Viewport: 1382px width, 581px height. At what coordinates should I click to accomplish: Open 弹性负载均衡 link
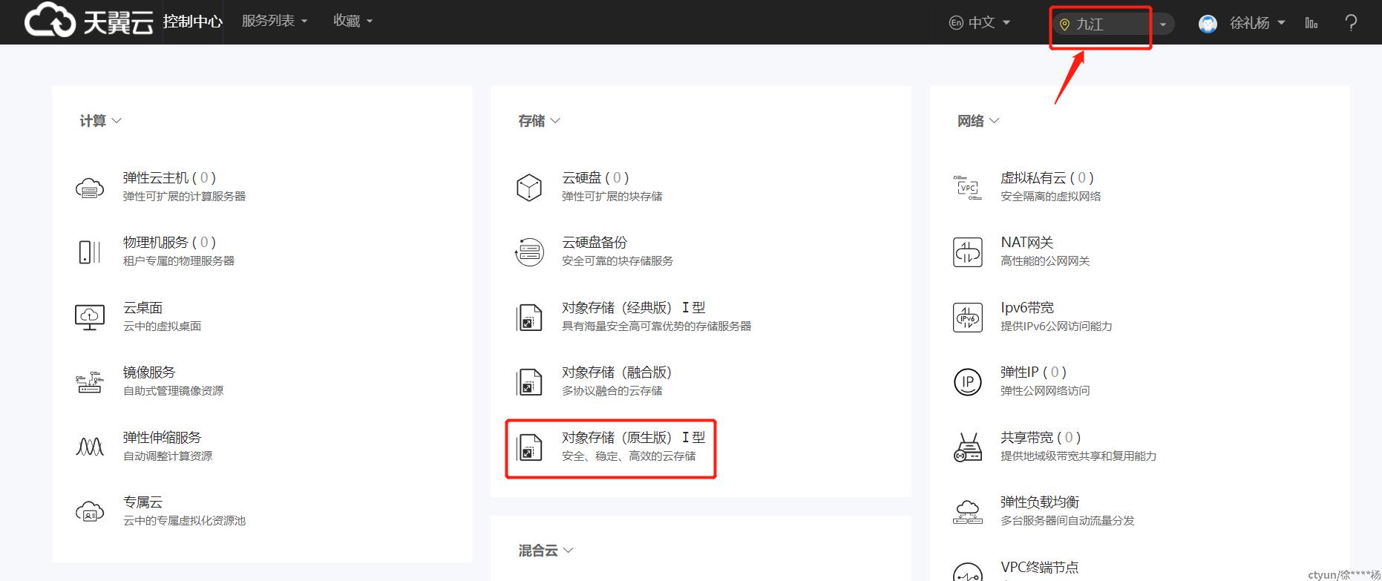[1040, 502]
